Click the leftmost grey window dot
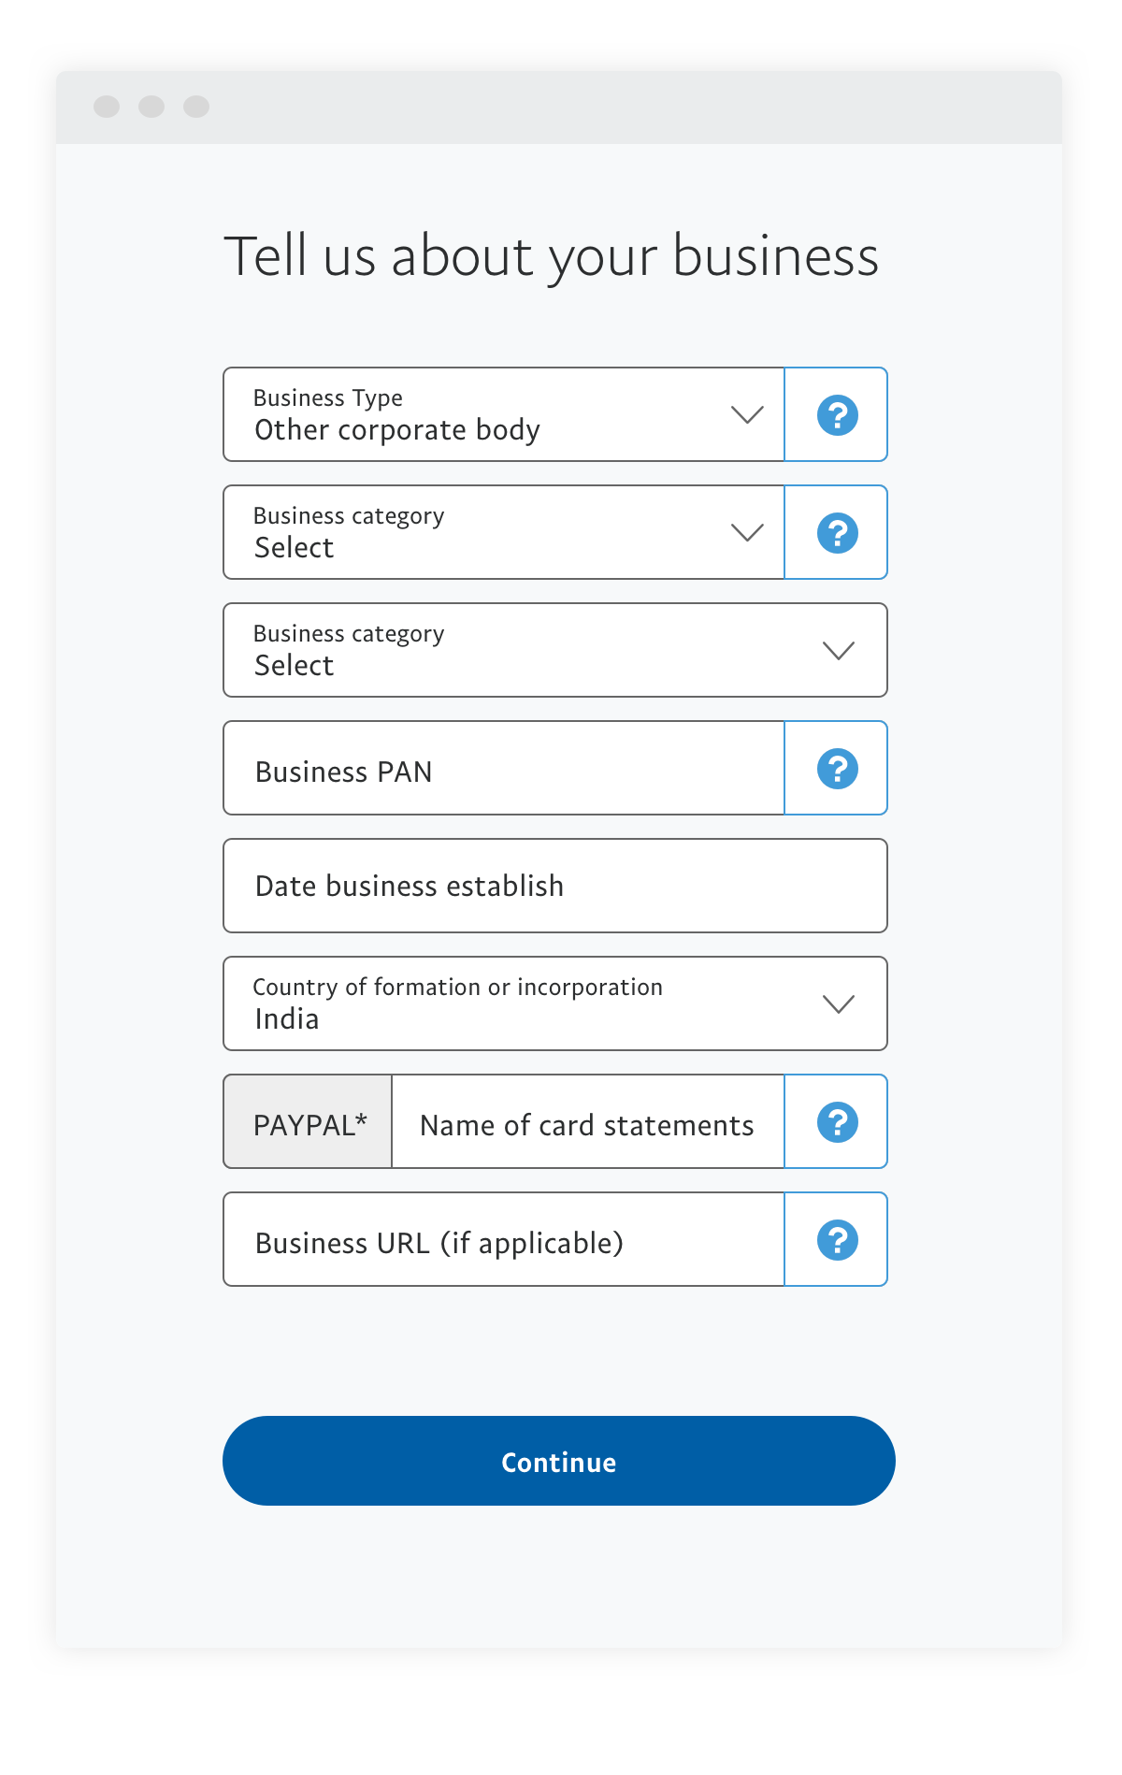 coord(107,107)
